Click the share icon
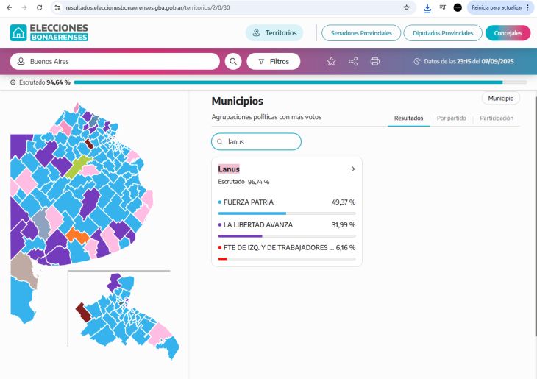This screenshot has height=379, width=537. [353, 61]
